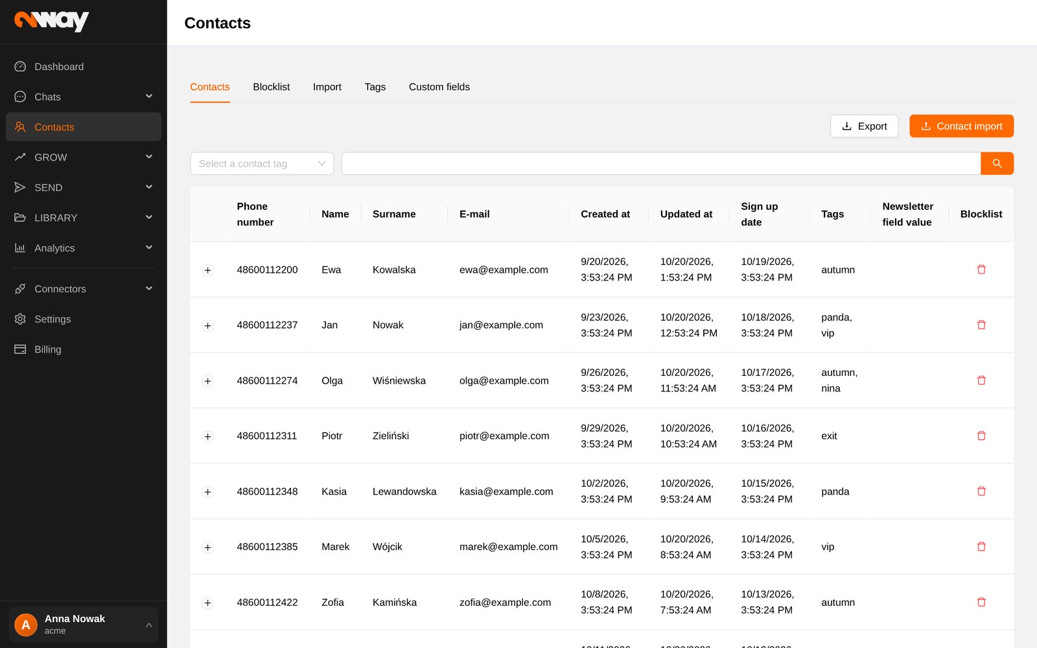
Task: Open the account menu chevron for Anna Nowak
Action: click(x=149, y=625)
